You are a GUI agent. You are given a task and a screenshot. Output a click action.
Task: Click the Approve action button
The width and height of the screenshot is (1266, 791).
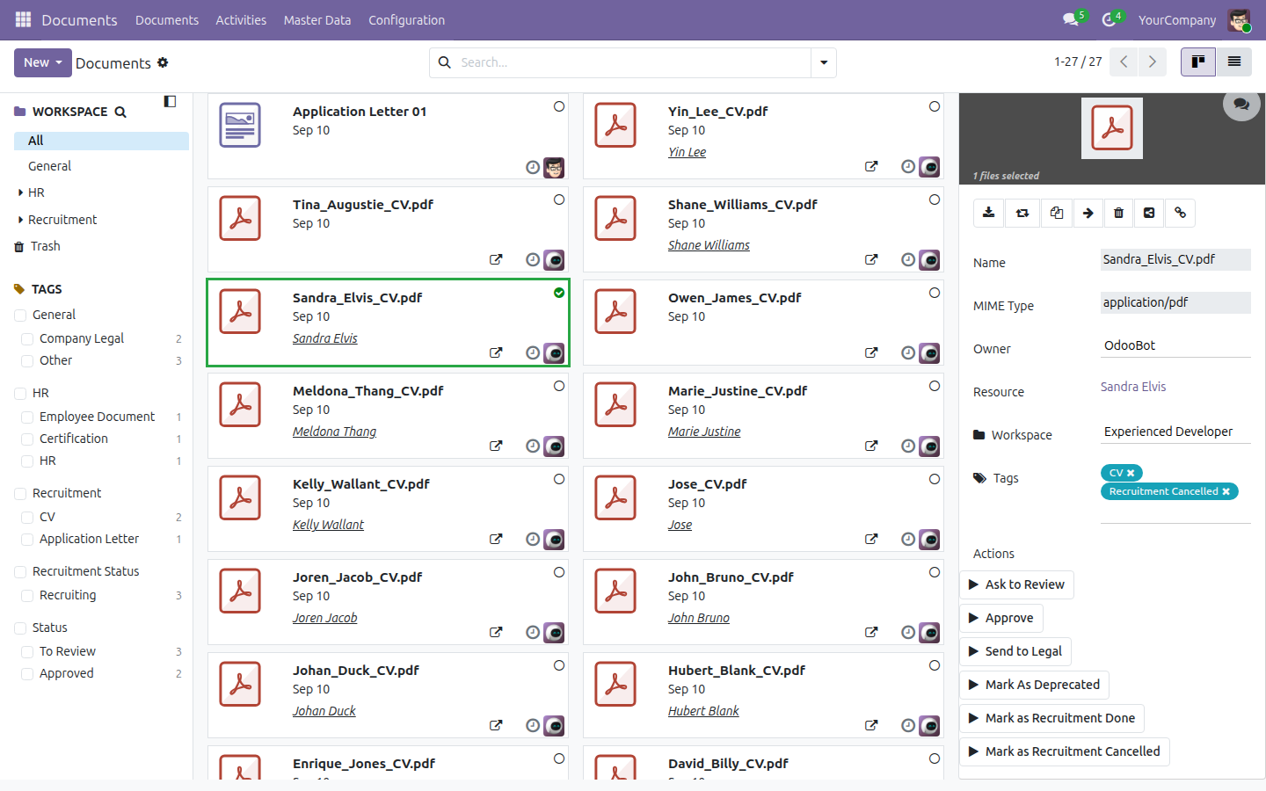pyautogui.click(x=1001, y=618)
